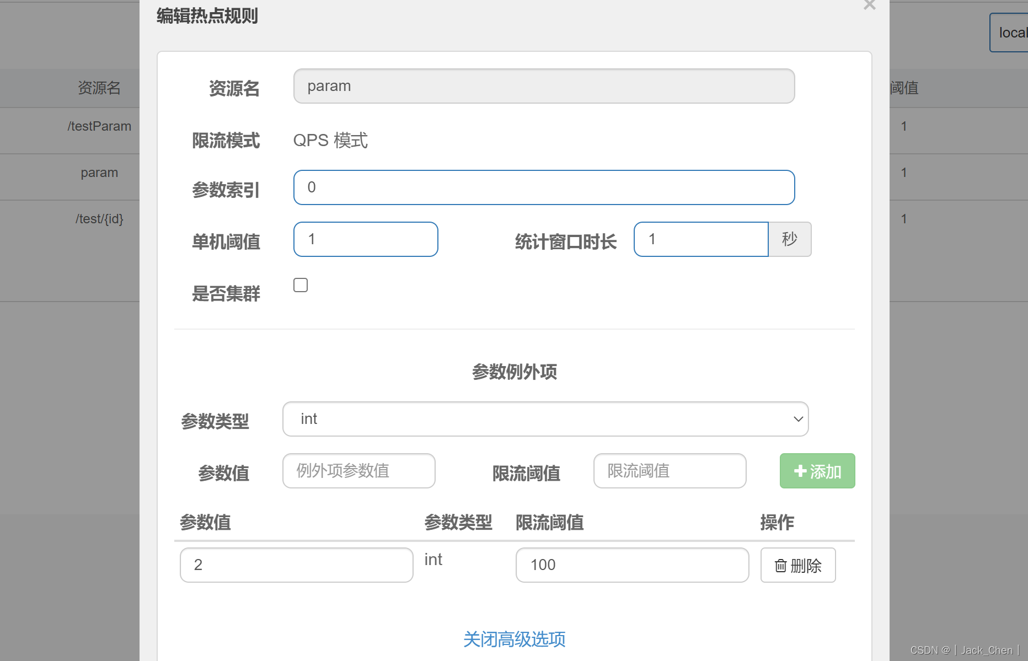This screenshot has height=661, width=1028.
Task: Click the 单机阈值 input showing 1
Action: (366, 239)
